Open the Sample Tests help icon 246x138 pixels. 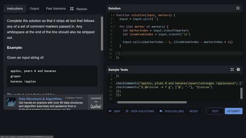click(238, 69)
